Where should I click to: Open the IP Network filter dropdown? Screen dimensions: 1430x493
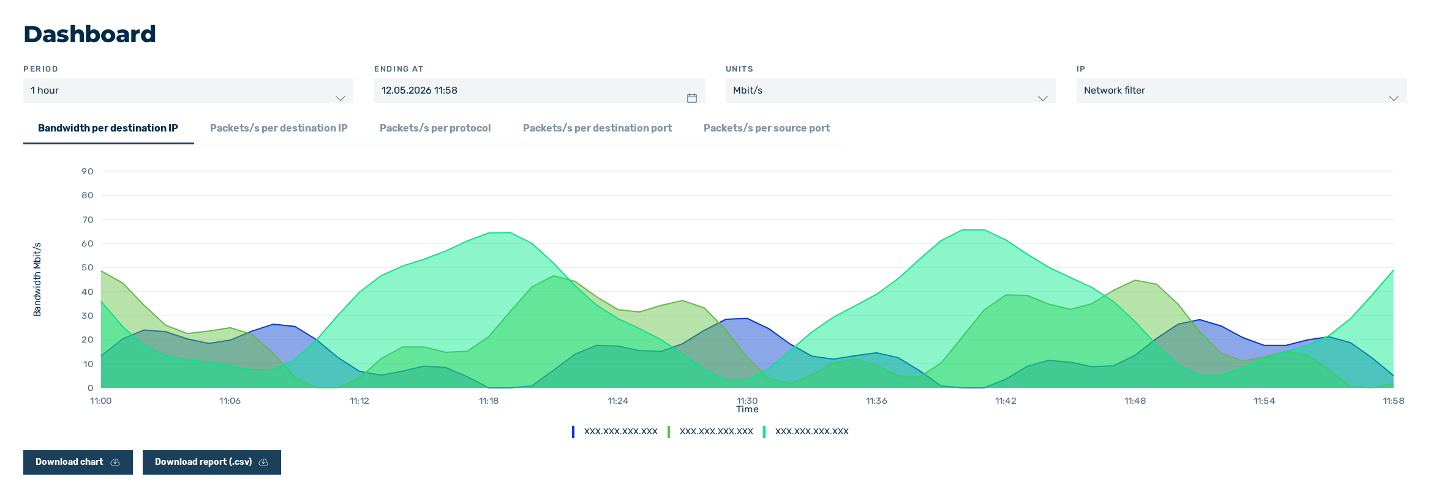tap(1241, 91)
